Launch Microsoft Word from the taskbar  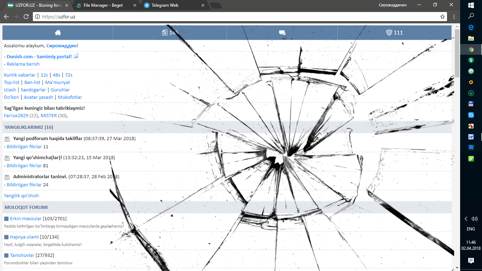click(471, 137)
